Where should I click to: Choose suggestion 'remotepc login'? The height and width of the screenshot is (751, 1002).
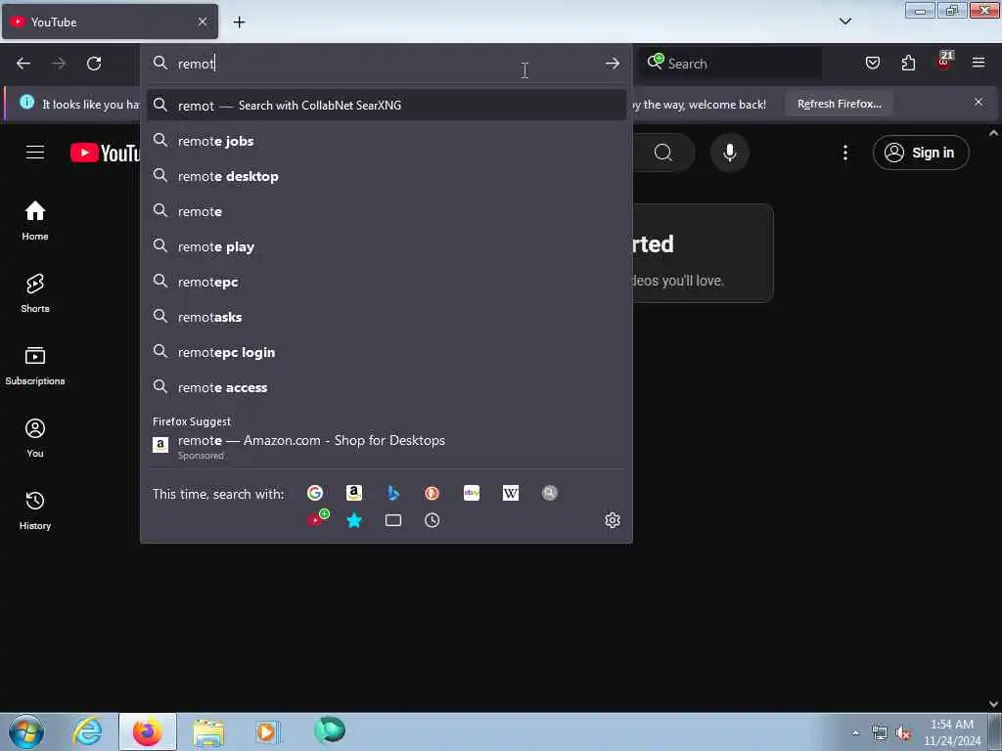click(386, 352)
